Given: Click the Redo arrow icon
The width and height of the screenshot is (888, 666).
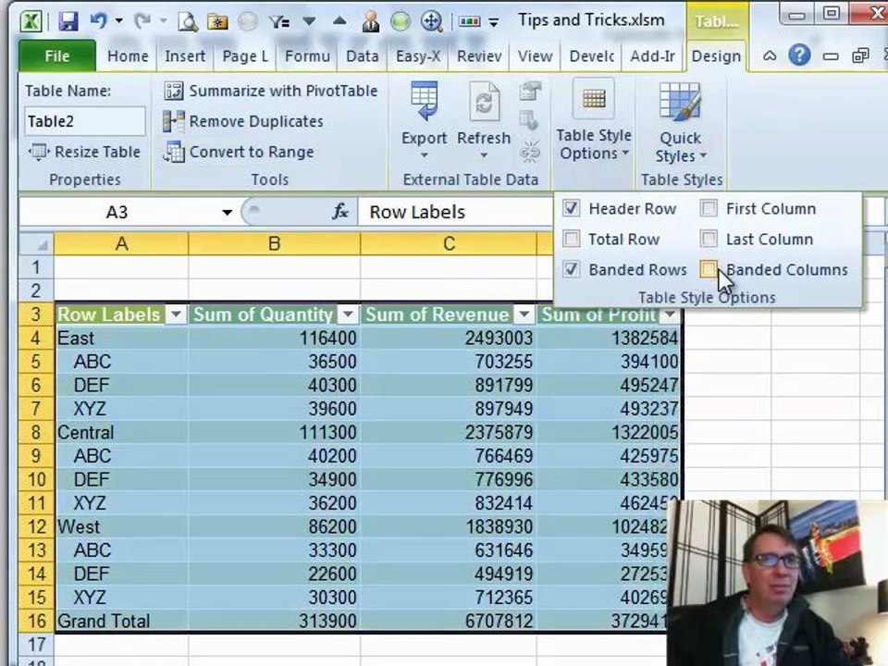Looking at the screenshot, I should point(142,21).
